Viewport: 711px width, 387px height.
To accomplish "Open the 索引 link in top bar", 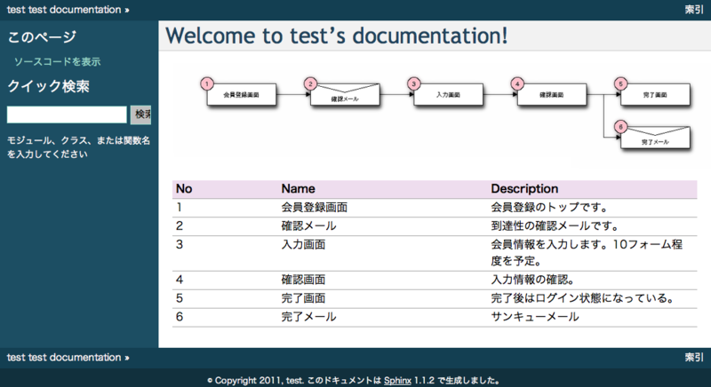I will (694, 10).
